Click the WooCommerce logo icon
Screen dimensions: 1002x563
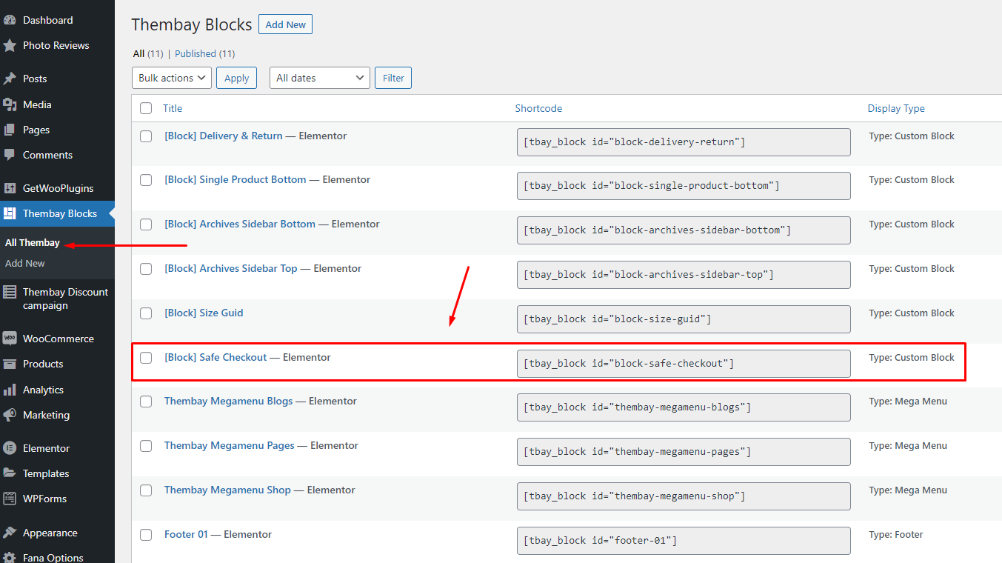tap(10, 339)
